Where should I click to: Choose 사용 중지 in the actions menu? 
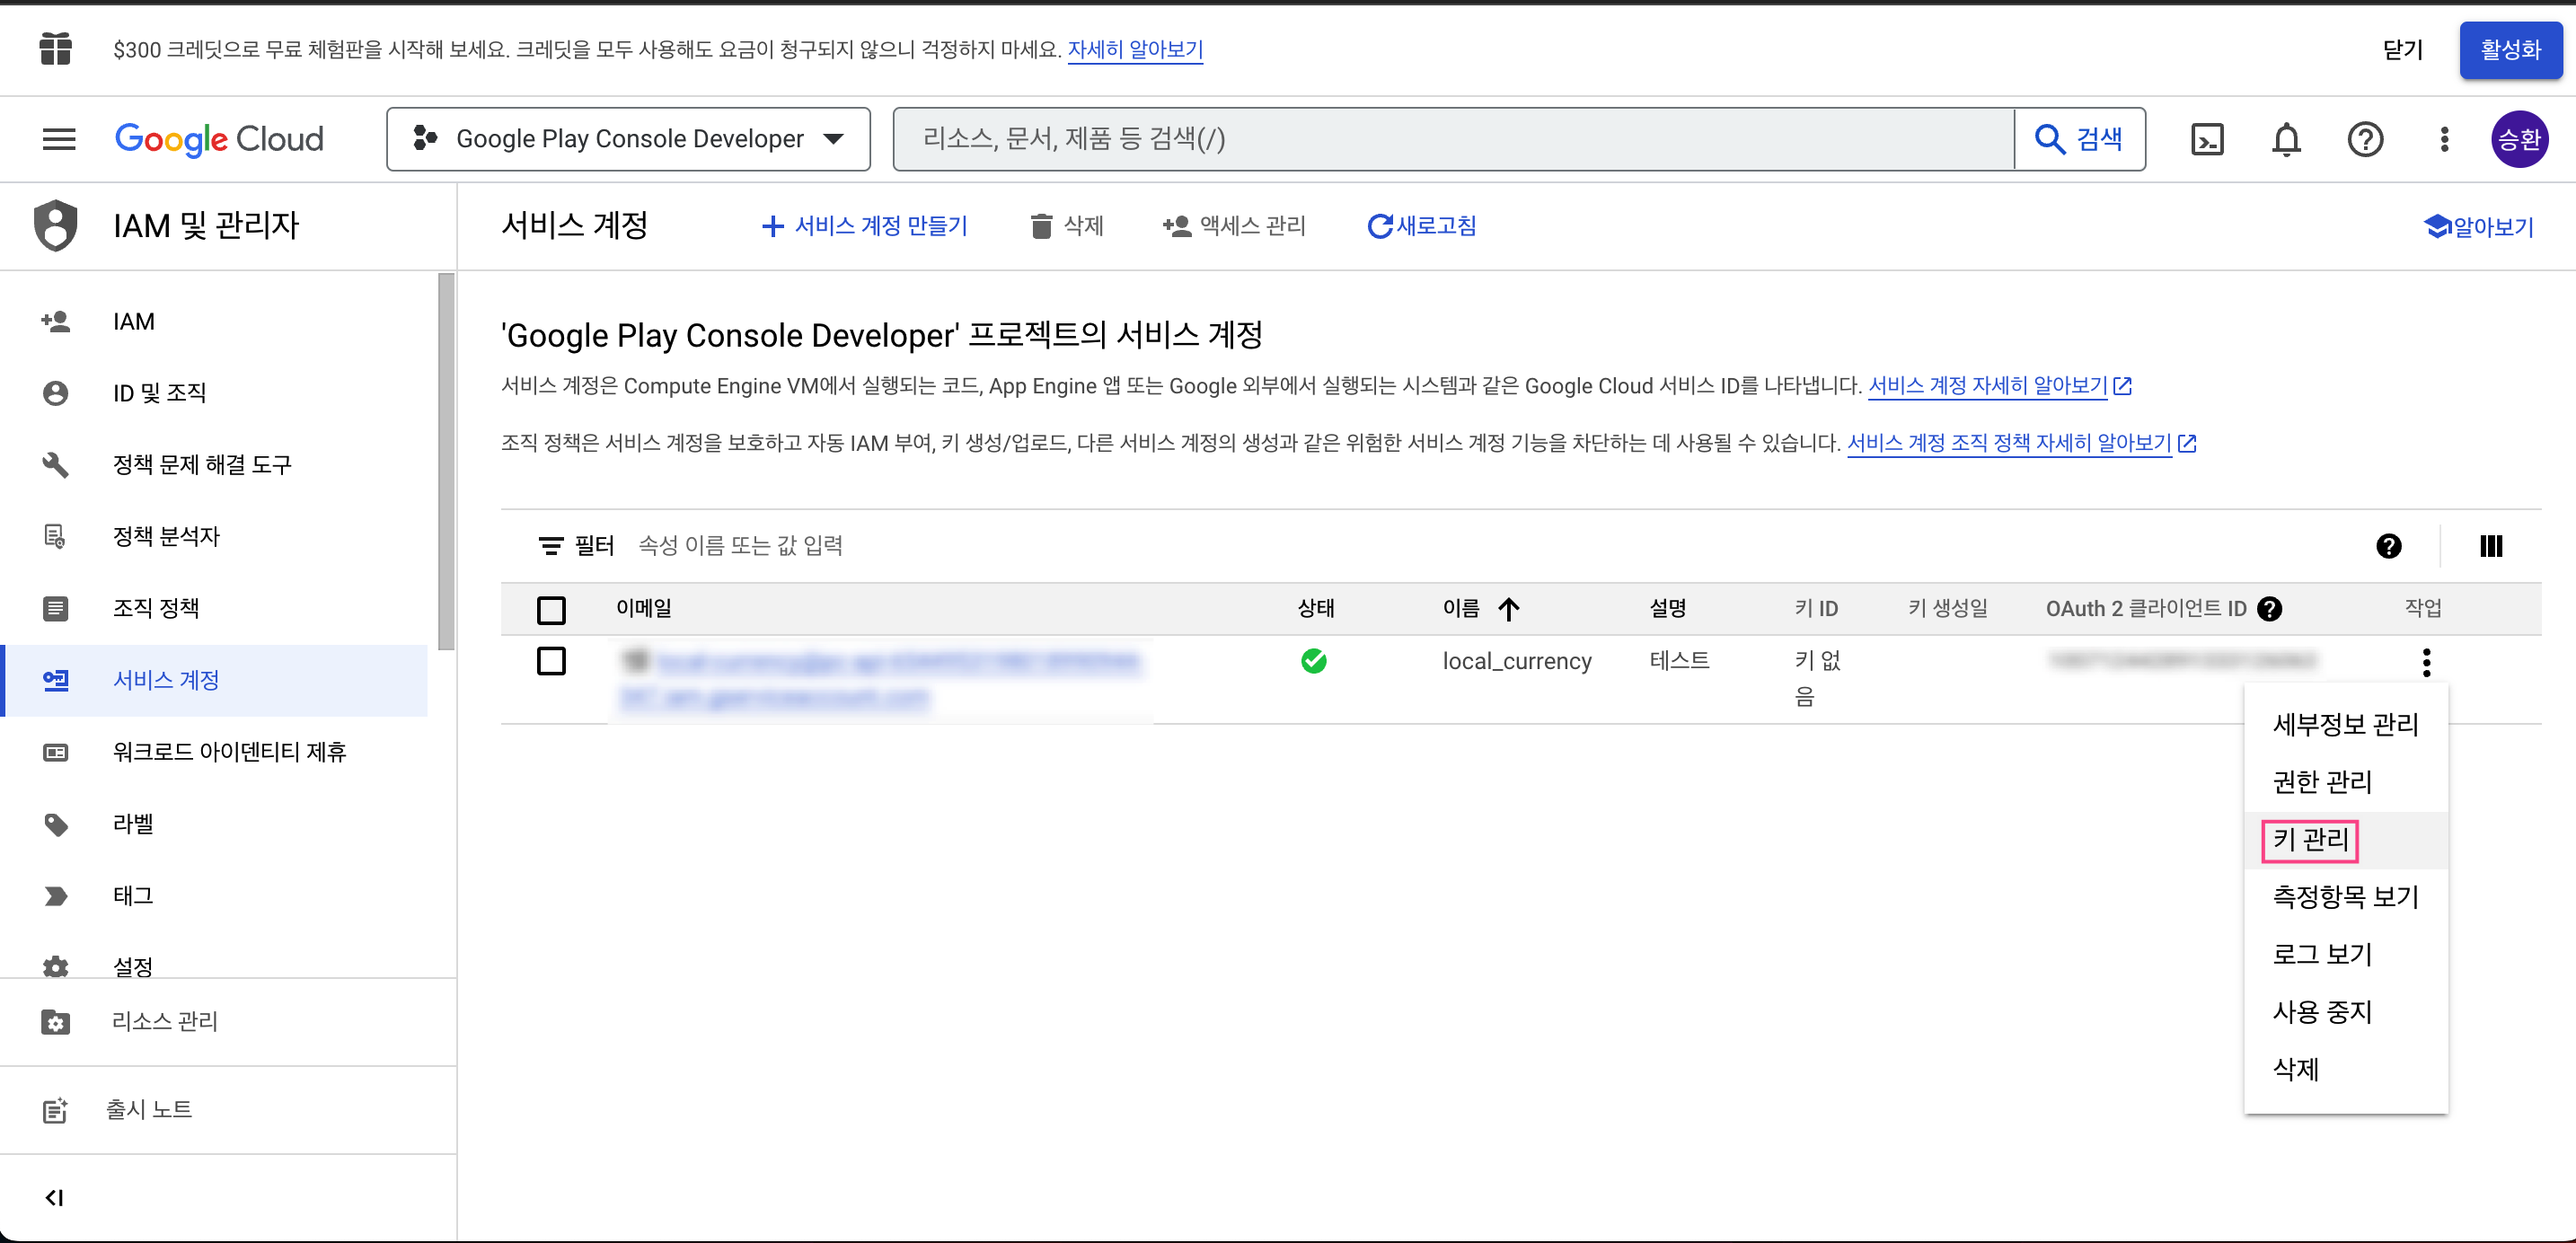coord(2321,1012)
